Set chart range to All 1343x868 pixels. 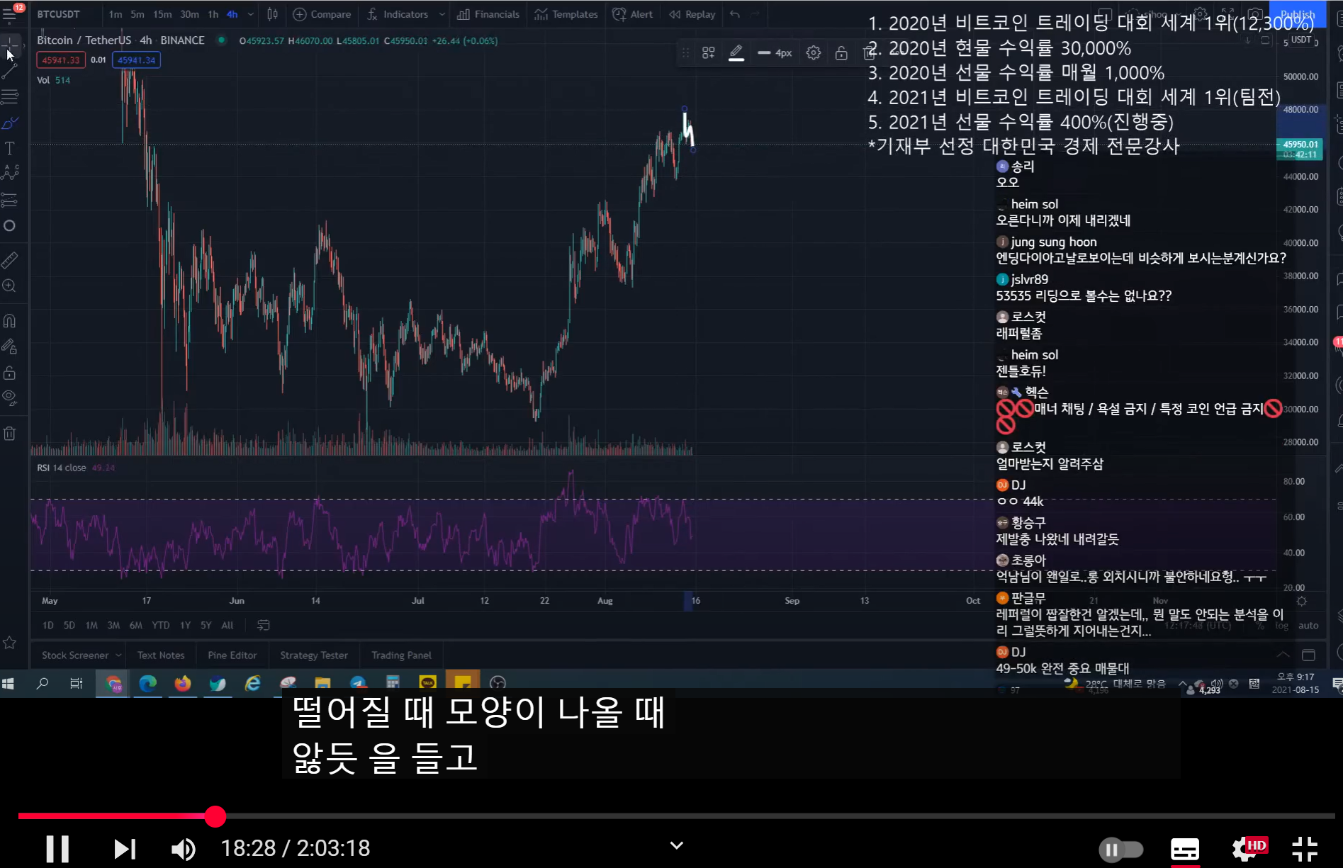[x=227, y=625]
